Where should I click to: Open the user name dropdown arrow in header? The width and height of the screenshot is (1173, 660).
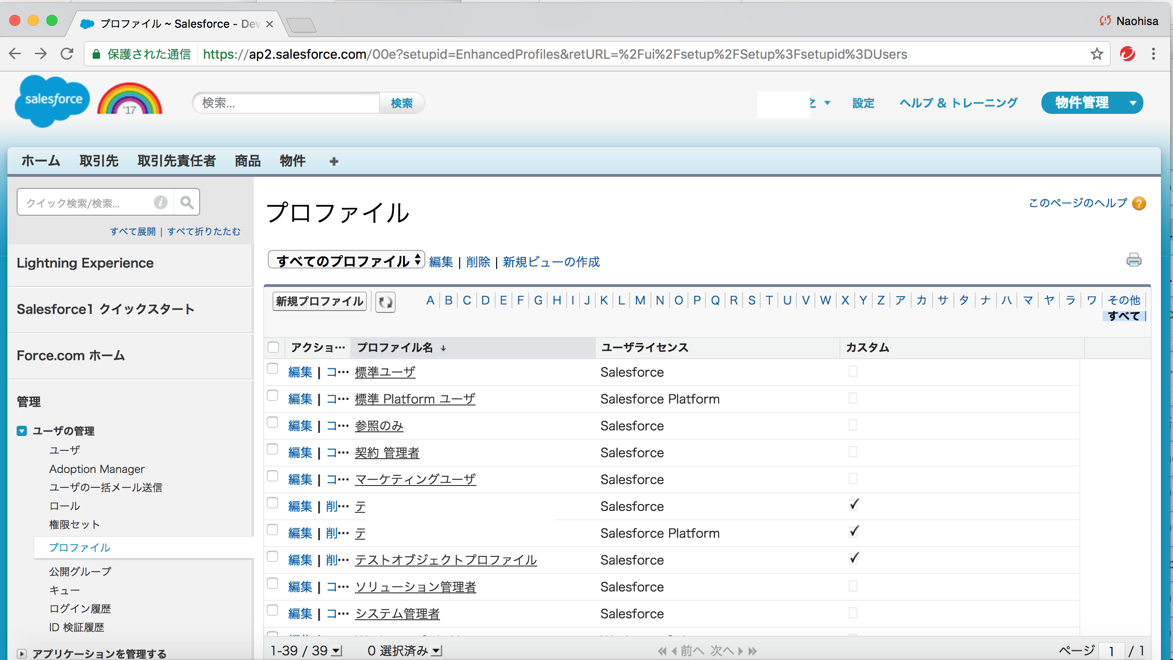827,103
